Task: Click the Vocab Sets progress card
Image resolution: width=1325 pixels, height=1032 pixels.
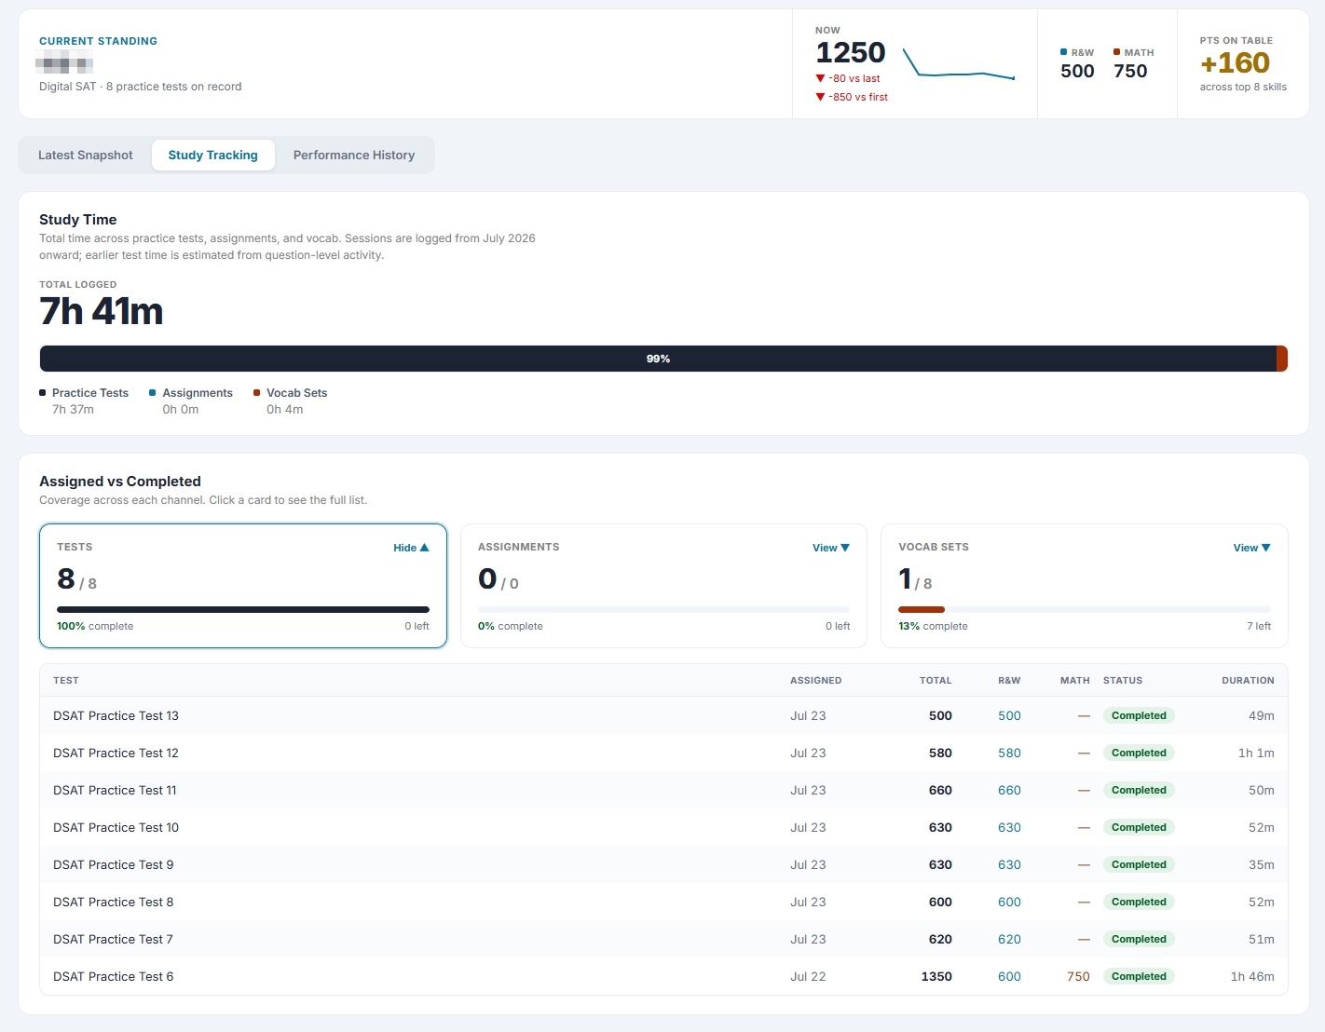Action: [1085, 586]
